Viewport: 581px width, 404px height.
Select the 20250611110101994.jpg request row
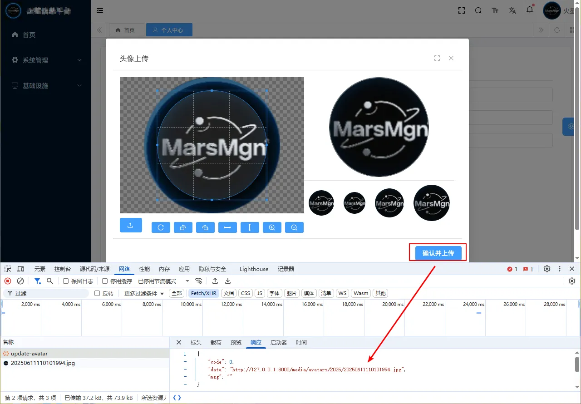click(84, 363)
